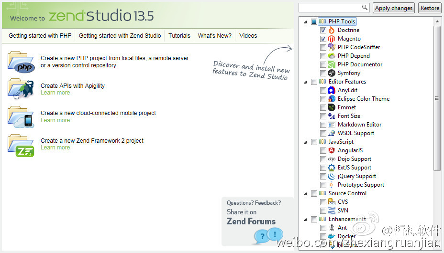This screenshot has height=253, width=444.
Task: Tick the jQuery Support checkbox
Action: point(323,176)
